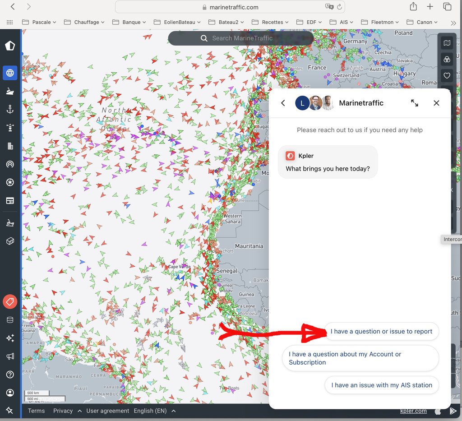Reload the marinetraffic.com page
Viewport: 462px width, 421px height.
339,7
